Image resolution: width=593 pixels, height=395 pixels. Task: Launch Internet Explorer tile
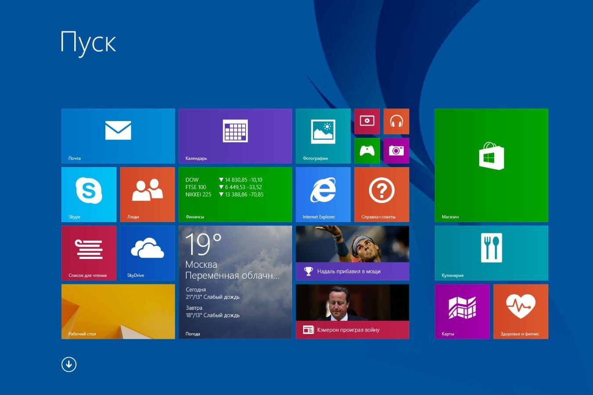coord(323,194)
